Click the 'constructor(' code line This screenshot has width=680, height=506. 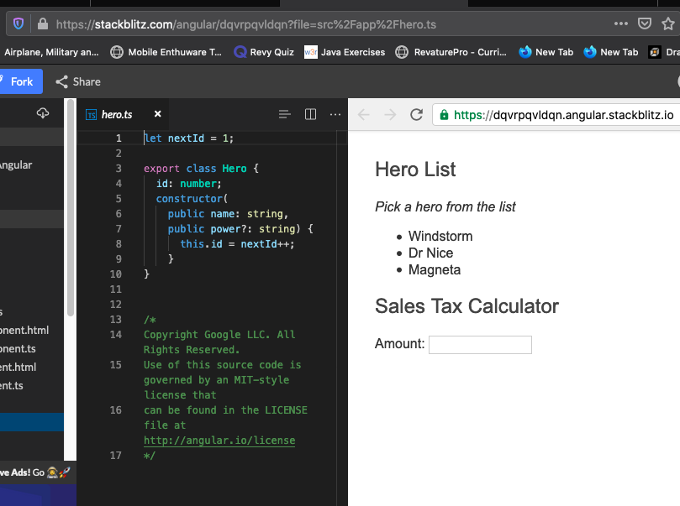(x=192, y=198)
